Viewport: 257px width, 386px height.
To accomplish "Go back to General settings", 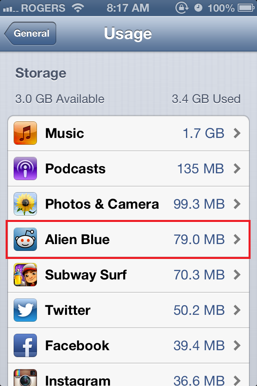I will (30, 33).
